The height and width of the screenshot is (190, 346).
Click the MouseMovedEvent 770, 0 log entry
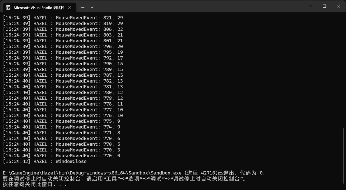[61, 156]
